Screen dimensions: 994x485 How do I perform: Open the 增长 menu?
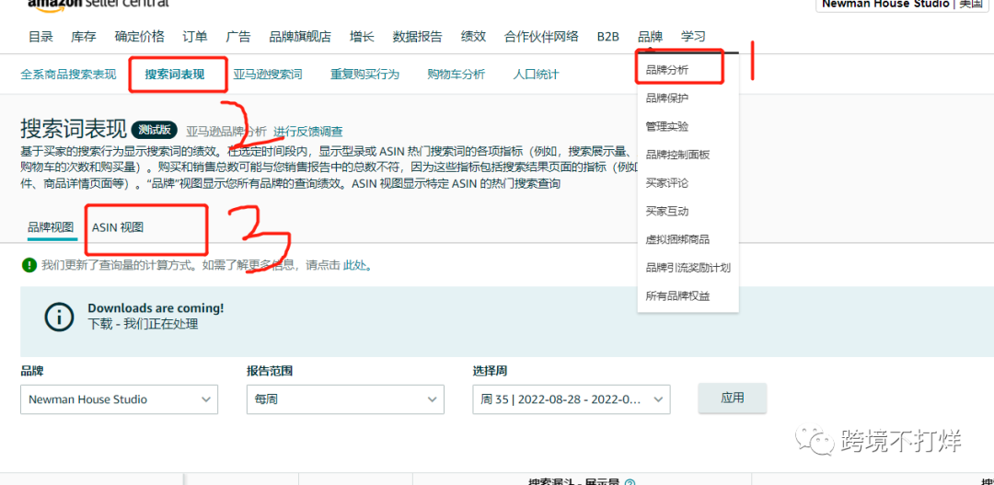[362, 36]
